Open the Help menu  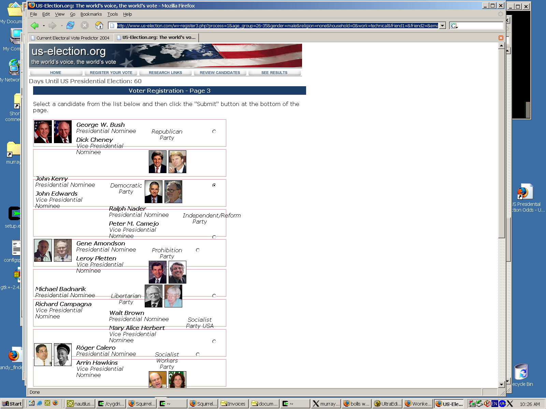click(x=128, y=14)
